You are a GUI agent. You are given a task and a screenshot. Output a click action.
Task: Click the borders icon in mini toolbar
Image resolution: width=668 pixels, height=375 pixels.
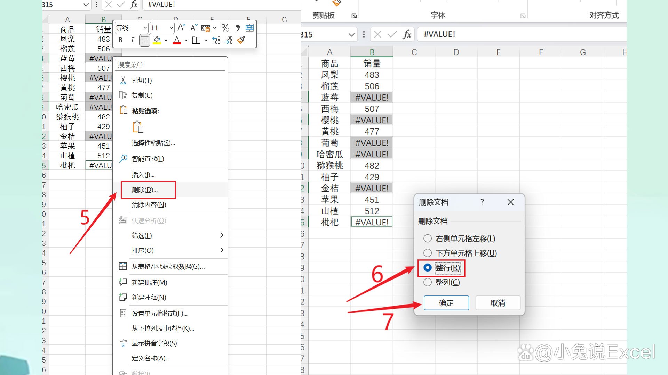pyautogui.click(x=196, y=40)
